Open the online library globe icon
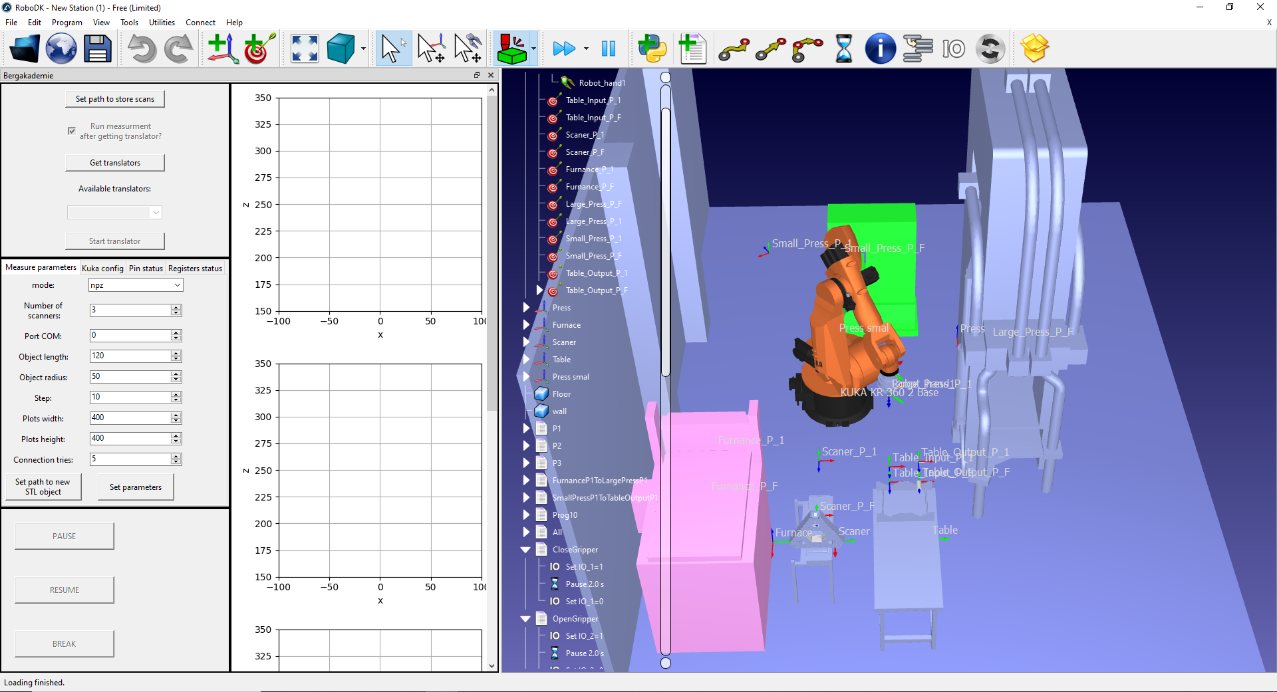The width and height of the screenshot is (1277, 692). (61, 49)
